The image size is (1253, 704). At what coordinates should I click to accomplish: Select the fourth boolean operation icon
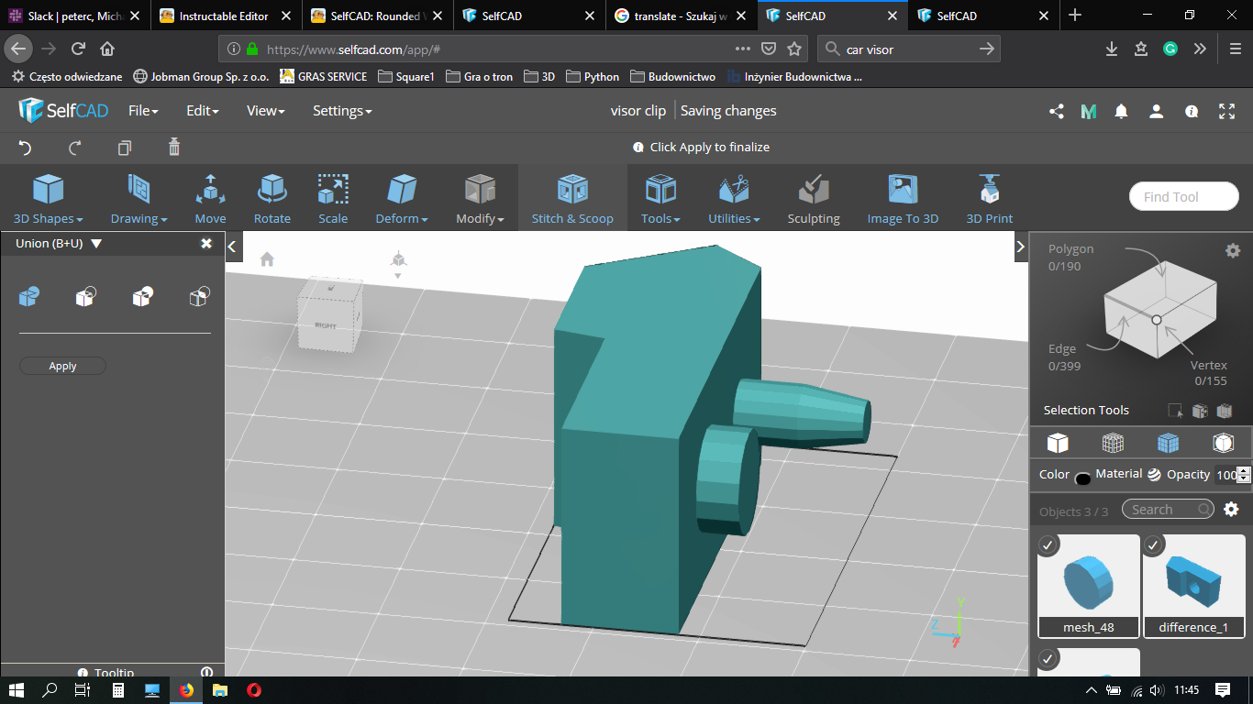pyautogui.click(x=199, y=296)
